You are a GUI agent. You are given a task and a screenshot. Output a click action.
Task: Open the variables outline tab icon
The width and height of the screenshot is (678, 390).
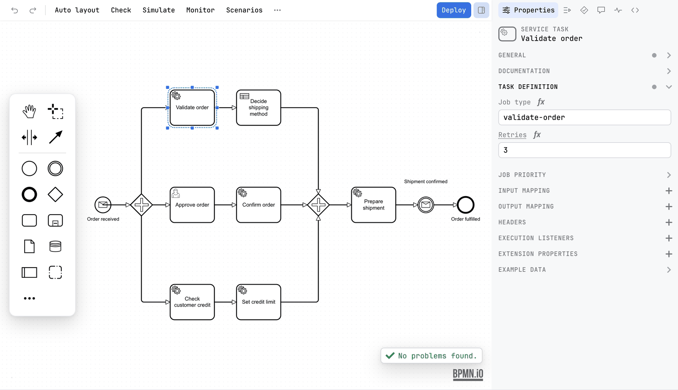tap(567, 10)
